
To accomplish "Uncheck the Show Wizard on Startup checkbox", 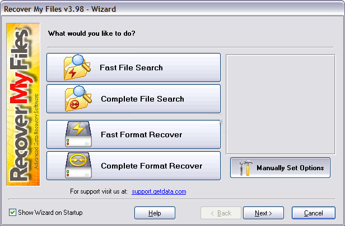I will point(12,213).
